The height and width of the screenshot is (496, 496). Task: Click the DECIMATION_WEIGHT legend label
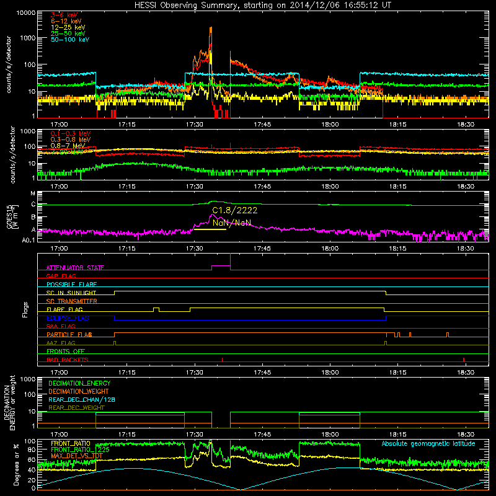tap(79, 391)
